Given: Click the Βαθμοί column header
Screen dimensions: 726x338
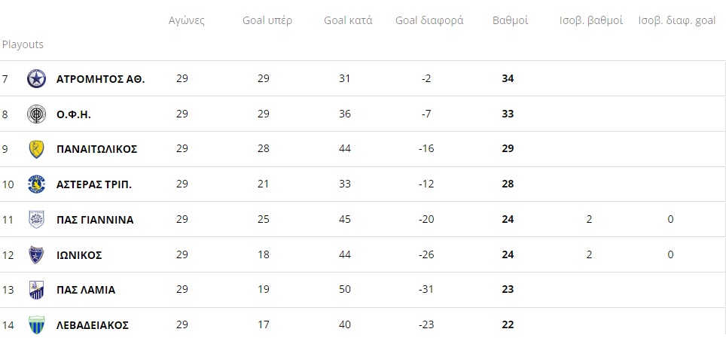Looking at the screenshot, I should coord(511,21).
